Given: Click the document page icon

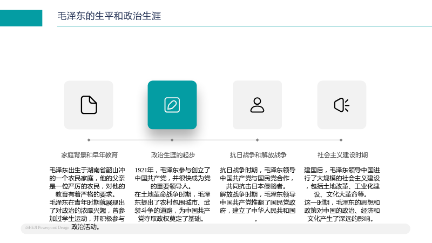Looking at the screenshot, I should point(89,105).
